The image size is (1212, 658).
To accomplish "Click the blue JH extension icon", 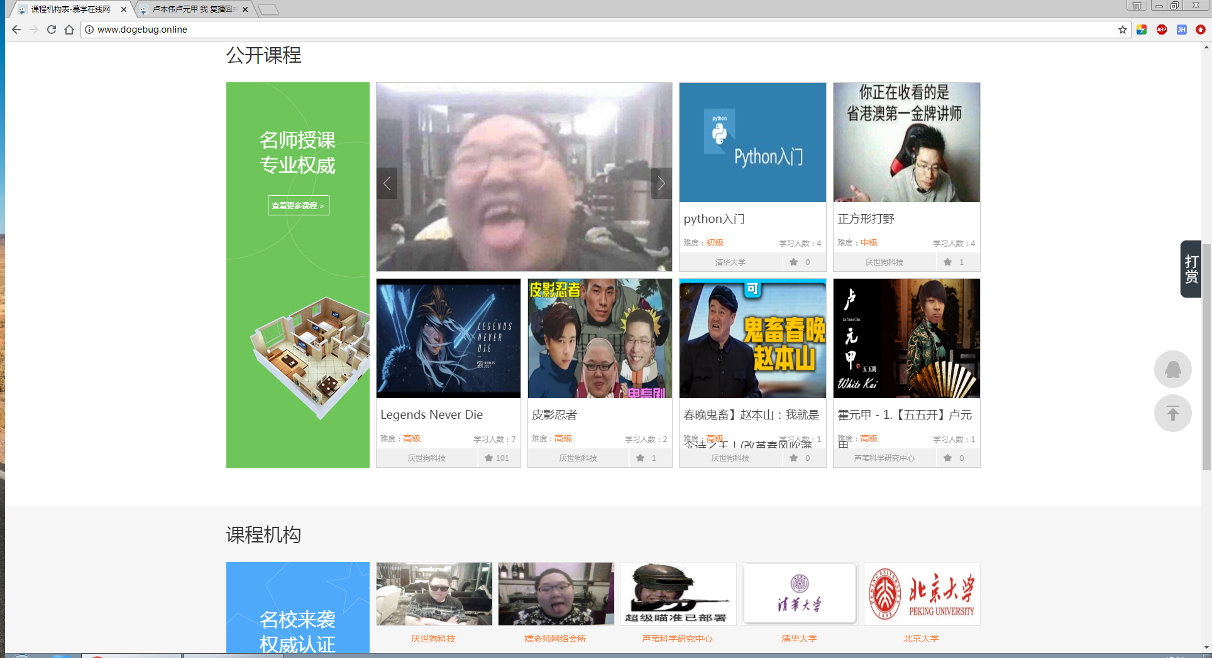I will 1182,30.
